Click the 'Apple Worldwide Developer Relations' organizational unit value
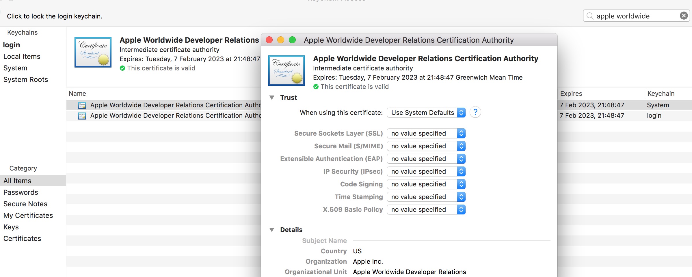 point(410,272)
